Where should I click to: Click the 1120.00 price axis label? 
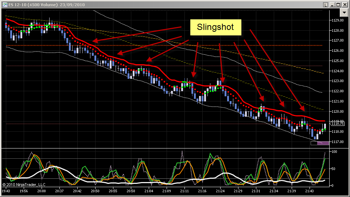338,111
